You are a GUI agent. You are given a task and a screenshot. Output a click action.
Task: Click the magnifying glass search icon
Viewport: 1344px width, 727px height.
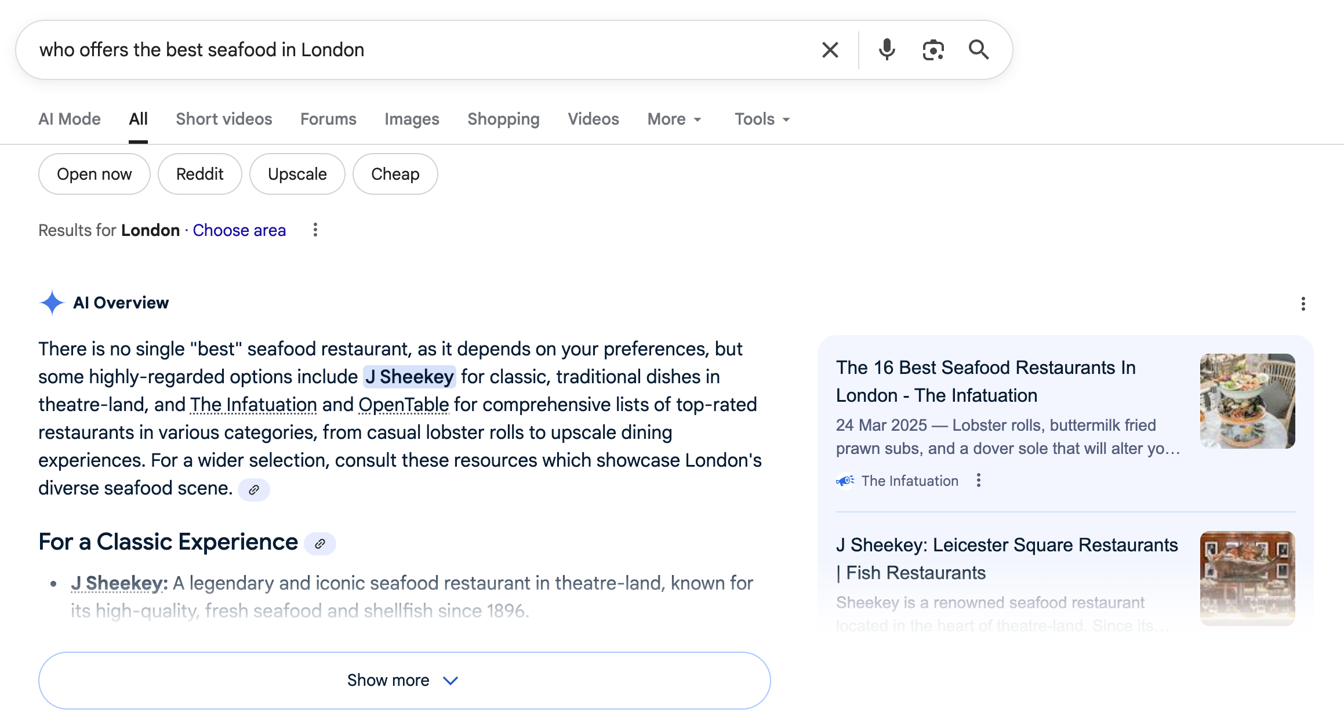(979, 50)
